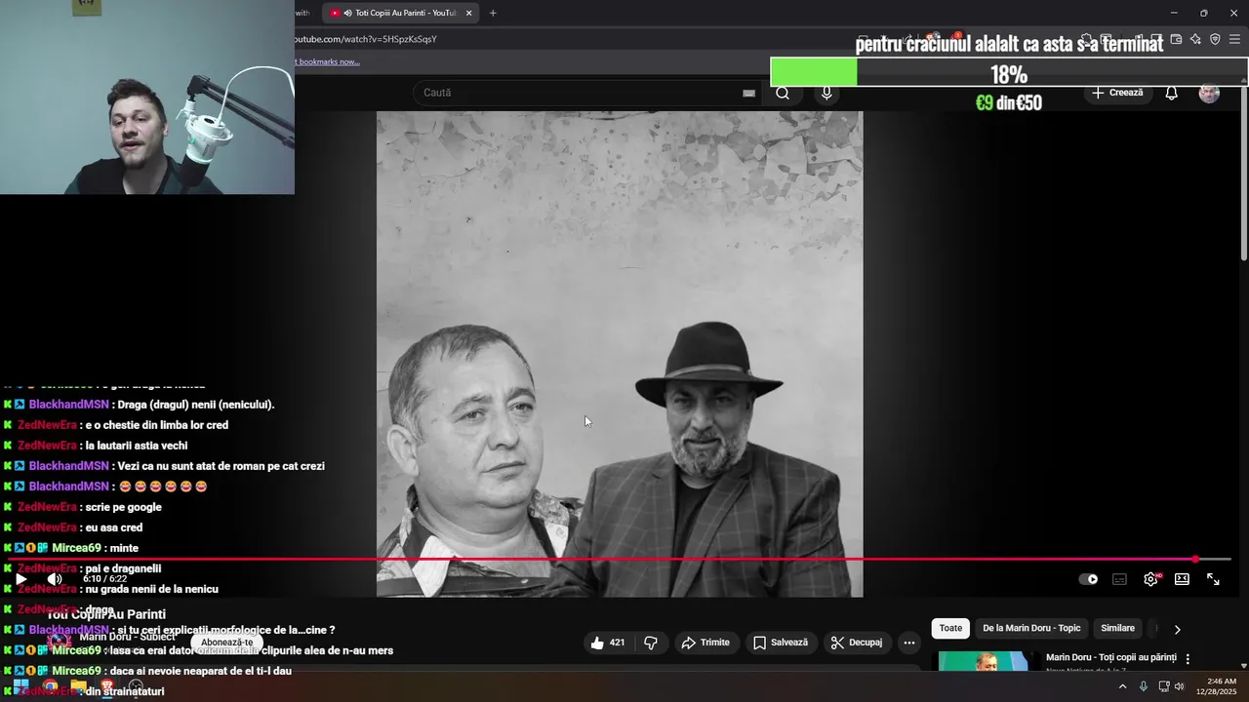Image resolution: width=1249 pixels, height=702 pixels.
Task: Open File Explorer from the taskbar
Action: pyautogui.click(x=79, y=686)
